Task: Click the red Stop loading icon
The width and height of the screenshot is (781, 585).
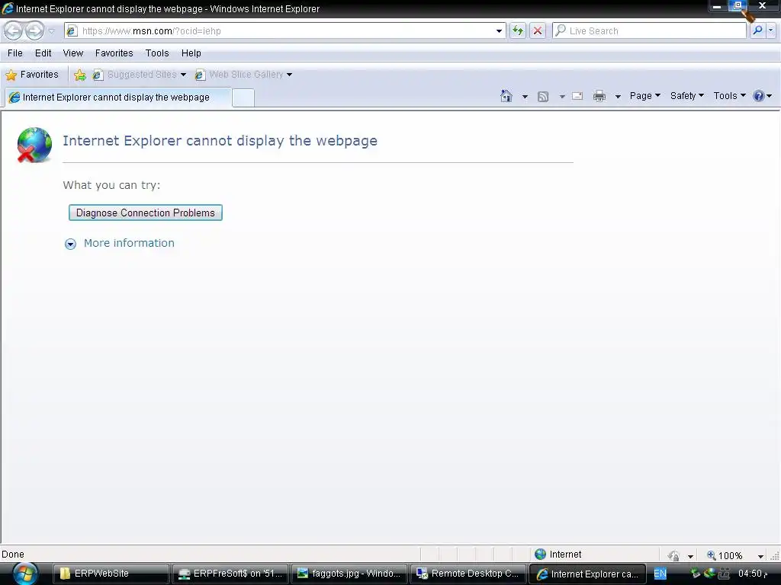Action: [x=538, y=30]
